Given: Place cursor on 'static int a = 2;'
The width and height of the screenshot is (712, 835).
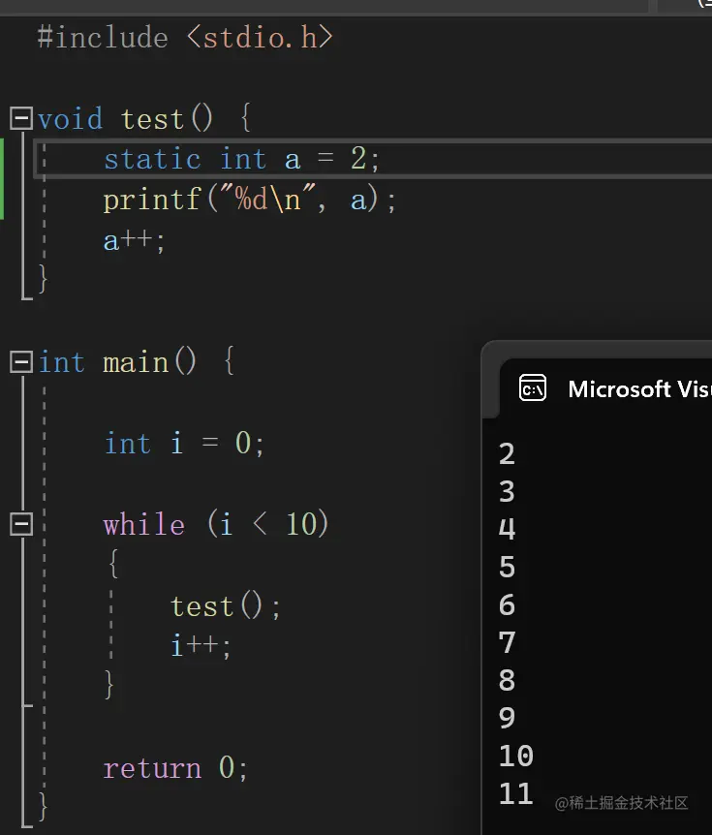Looking at the screenshot, I should (241, 159).
